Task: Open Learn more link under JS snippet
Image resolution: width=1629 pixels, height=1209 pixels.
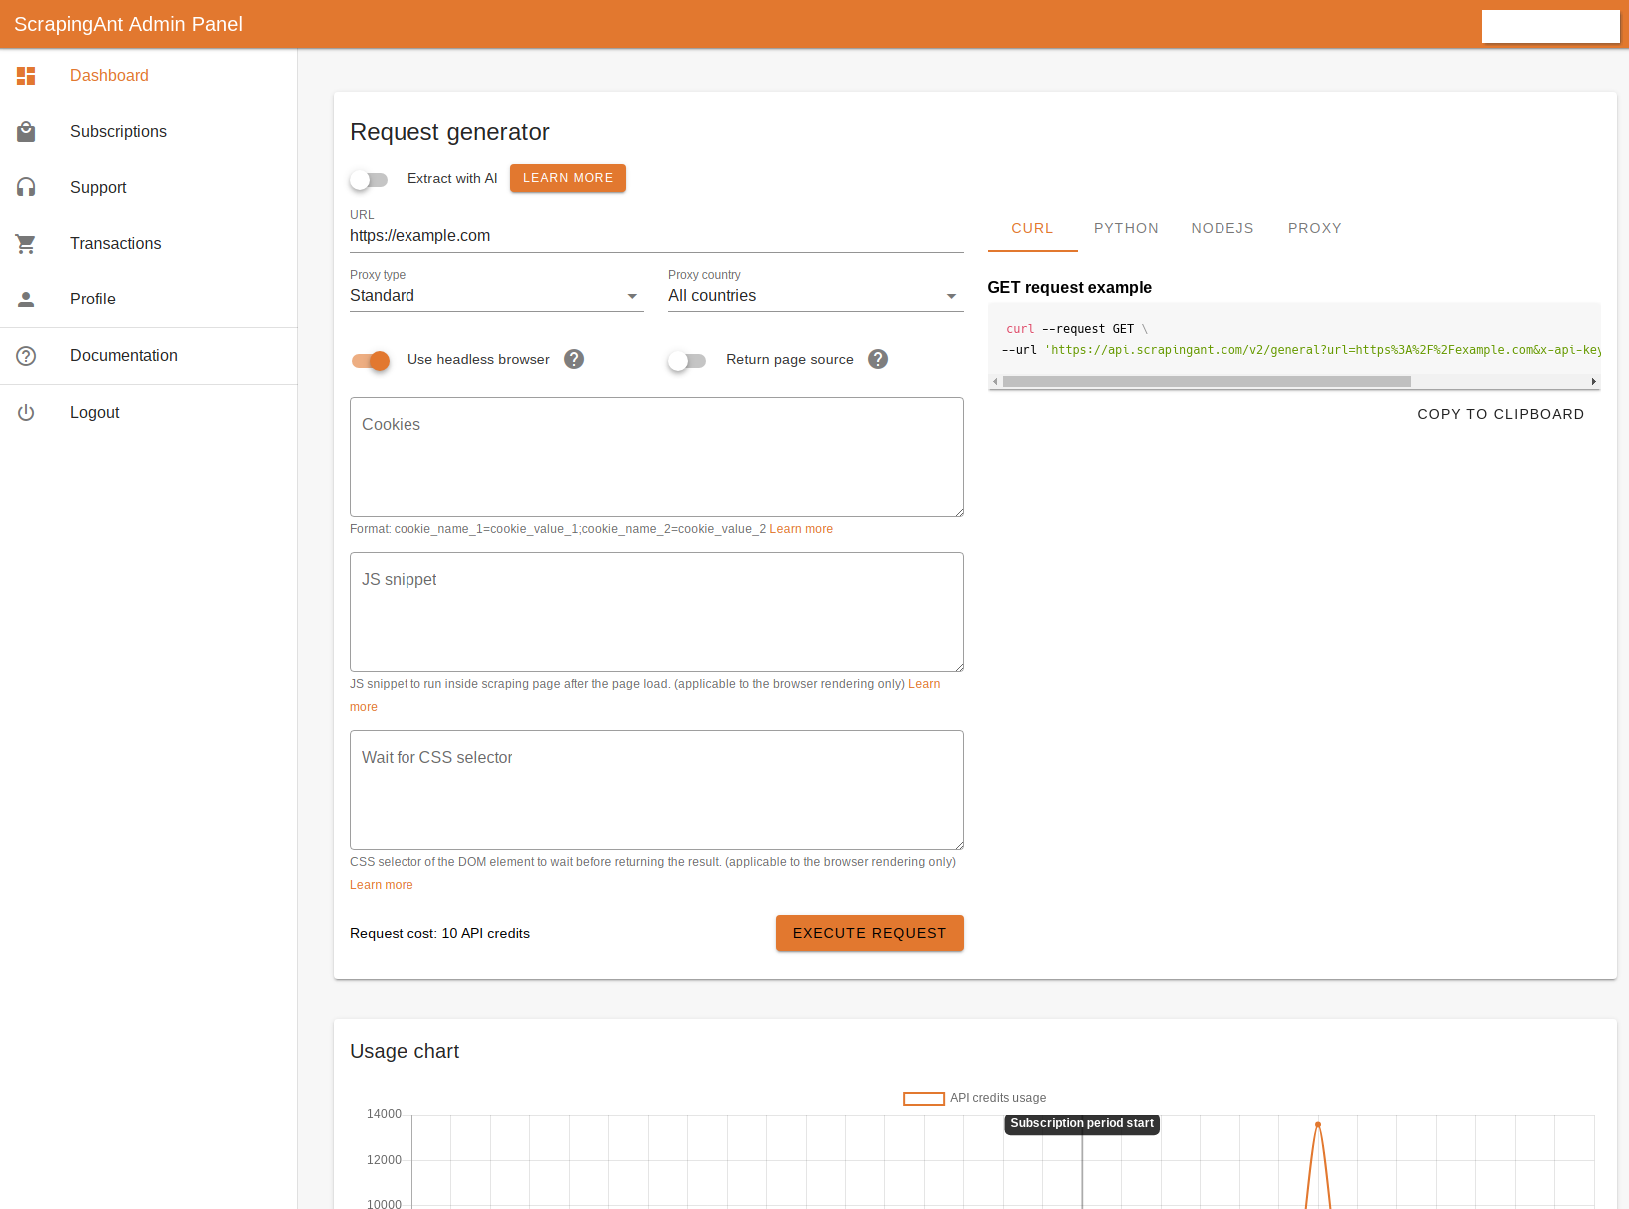Action: tap(924, 684)
